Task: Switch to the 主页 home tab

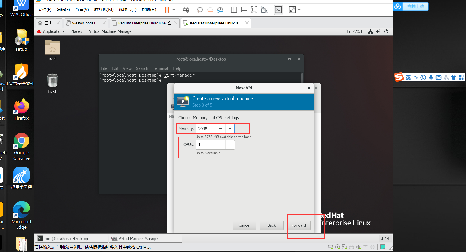Action: (x=48, y=23)
